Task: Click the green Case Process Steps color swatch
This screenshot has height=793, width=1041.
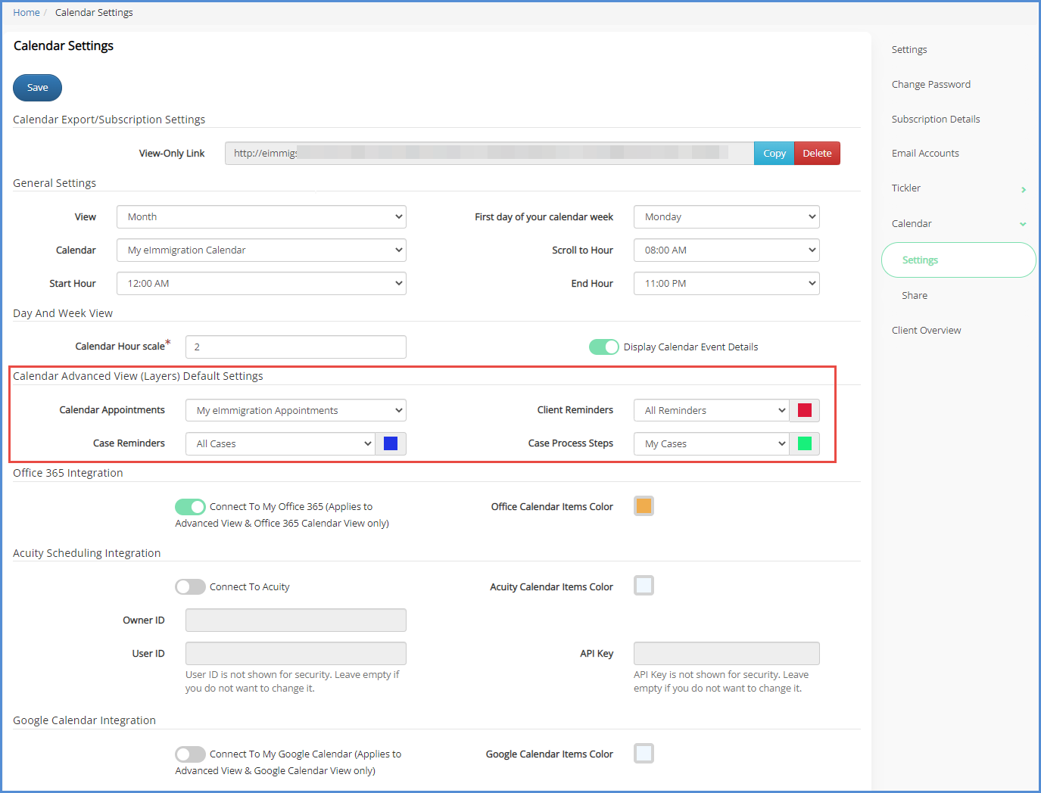Action: click(x=804, y=443)
